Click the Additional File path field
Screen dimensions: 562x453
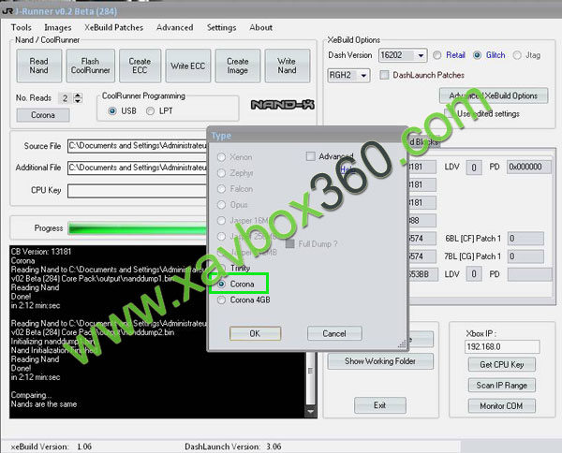point(138,168)
